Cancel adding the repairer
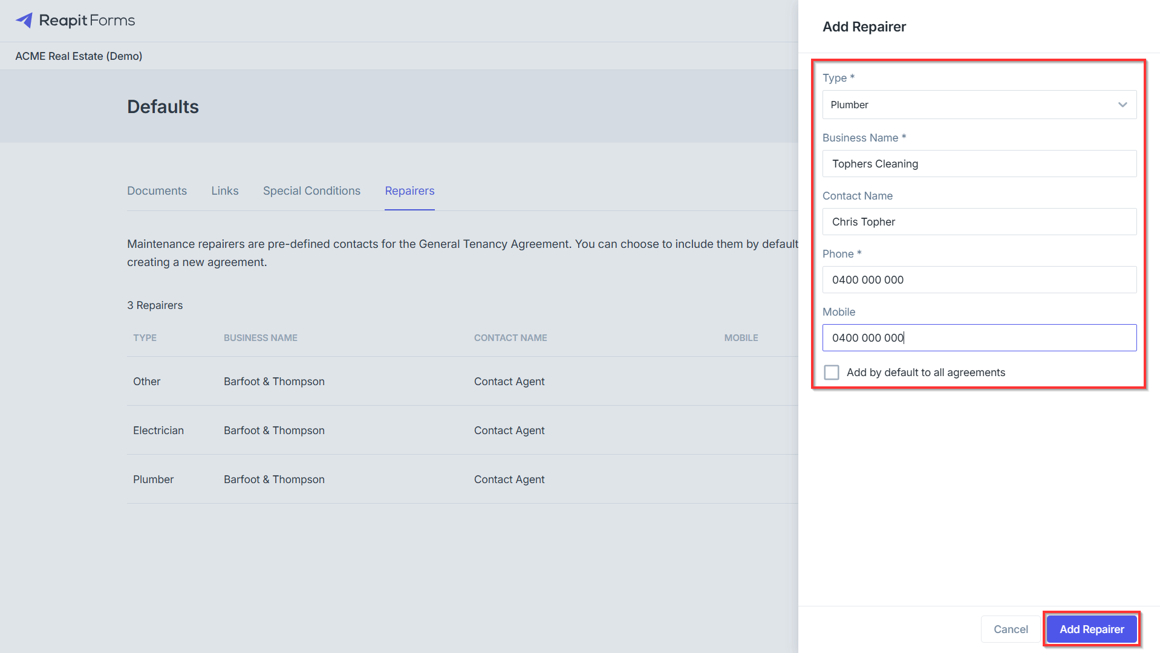 click(1011, 629)
